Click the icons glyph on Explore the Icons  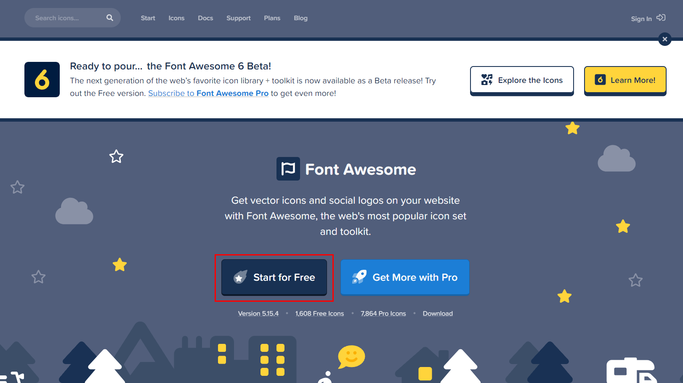486,80
